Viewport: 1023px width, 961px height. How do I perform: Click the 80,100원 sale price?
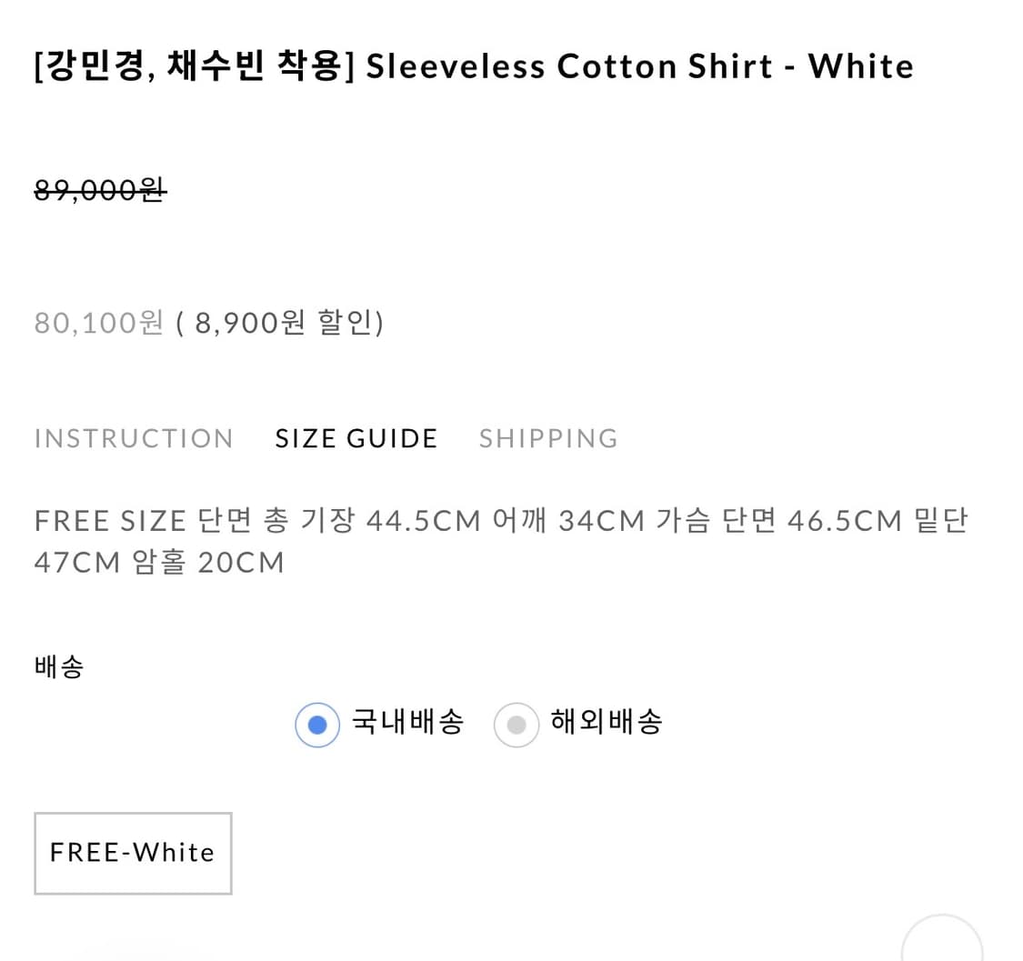point(99,322)
